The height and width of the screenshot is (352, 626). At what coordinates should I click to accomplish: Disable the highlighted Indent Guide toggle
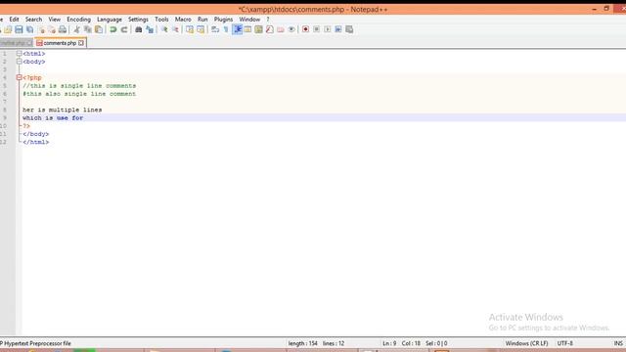coord(237,29)
